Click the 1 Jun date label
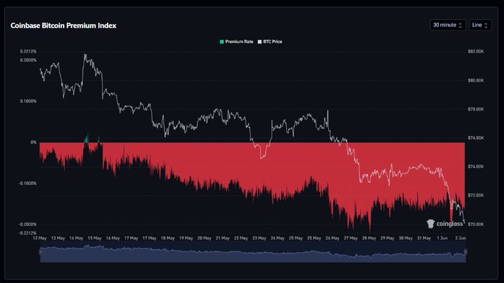 pyautogui.click(x=442, y=239)
